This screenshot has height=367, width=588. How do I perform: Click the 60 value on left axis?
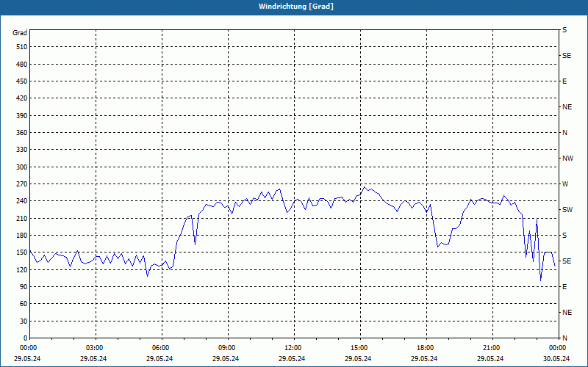24,304
